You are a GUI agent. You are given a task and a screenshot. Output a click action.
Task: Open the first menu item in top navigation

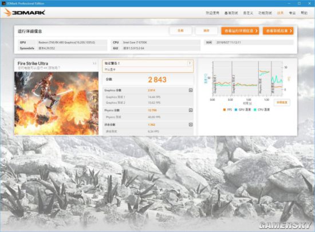pos(212,13)
